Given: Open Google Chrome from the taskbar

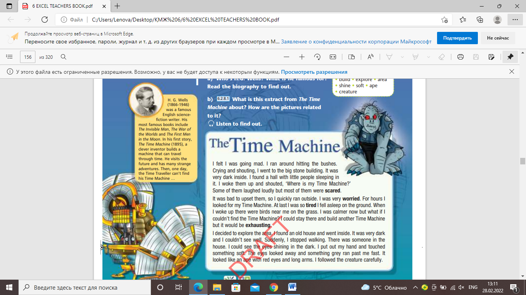Looking at the screenshot, I should [x=273, y=287].
